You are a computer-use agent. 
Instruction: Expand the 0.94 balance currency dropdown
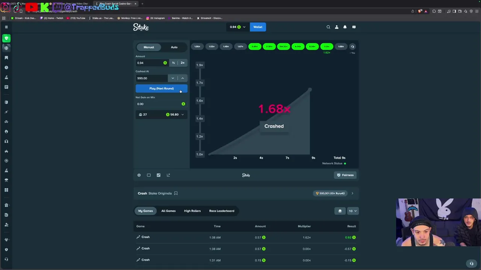click(x=237, y=27)
